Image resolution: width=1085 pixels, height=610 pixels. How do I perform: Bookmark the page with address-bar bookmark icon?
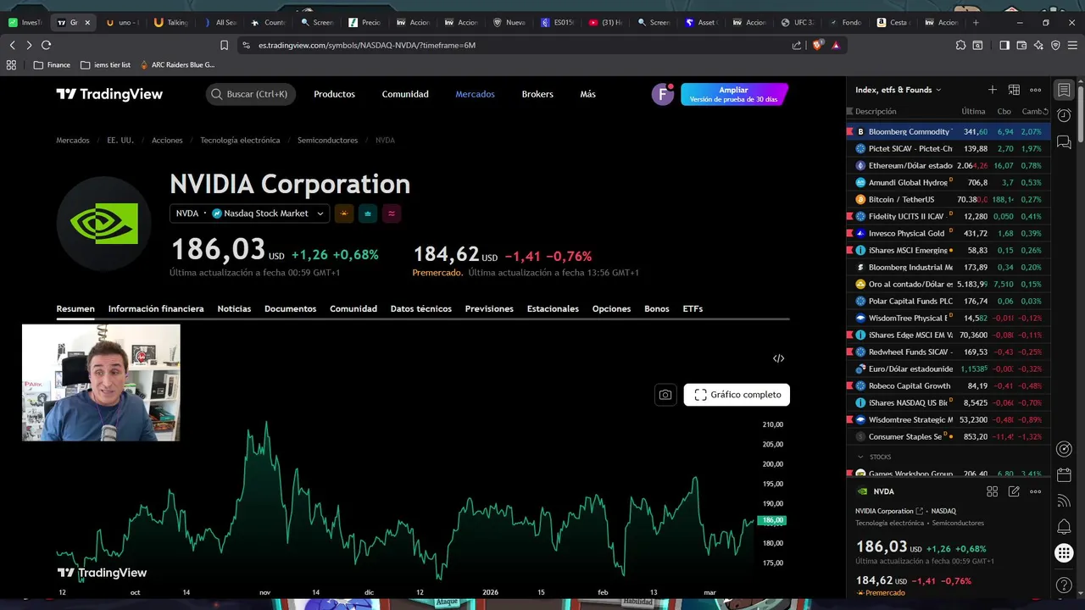[224, 45]
